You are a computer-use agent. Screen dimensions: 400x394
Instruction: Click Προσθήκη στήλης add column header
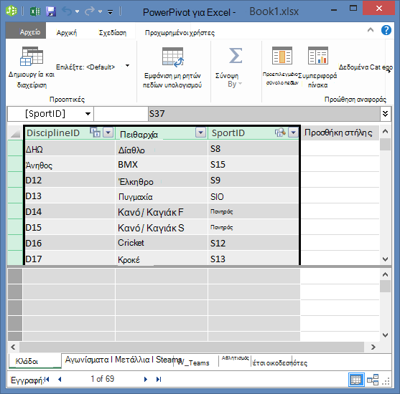point(340,133)
